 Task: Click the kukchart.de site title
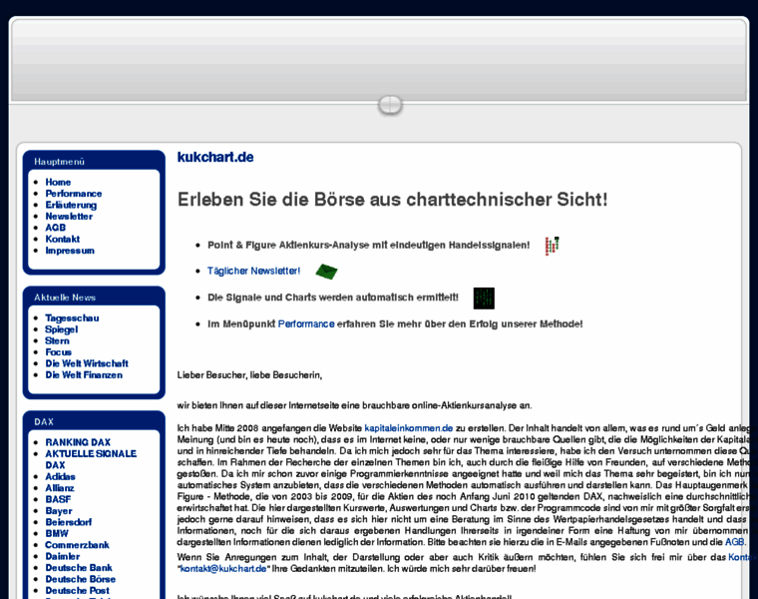click(x=215, y=157)
